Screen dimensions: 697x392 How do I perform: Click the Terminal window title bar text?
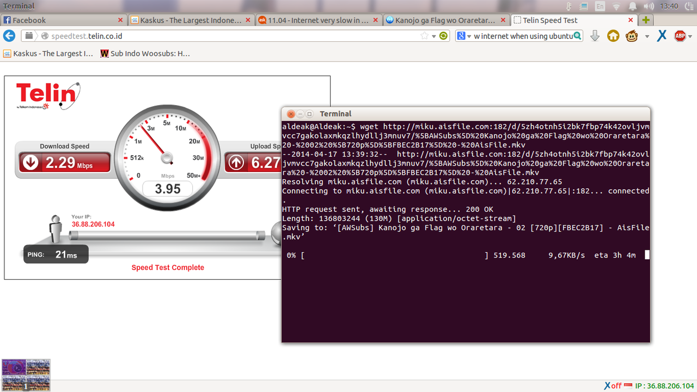[x=335, y=114]
